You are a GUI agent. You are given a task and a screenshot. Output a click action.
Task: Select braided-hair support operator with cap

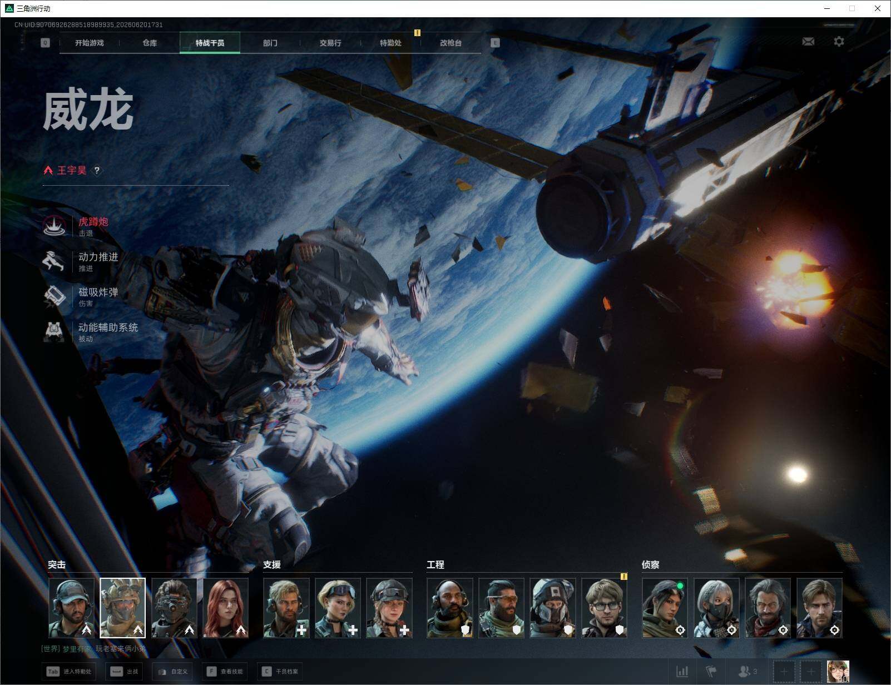click(x=389, y=608)
